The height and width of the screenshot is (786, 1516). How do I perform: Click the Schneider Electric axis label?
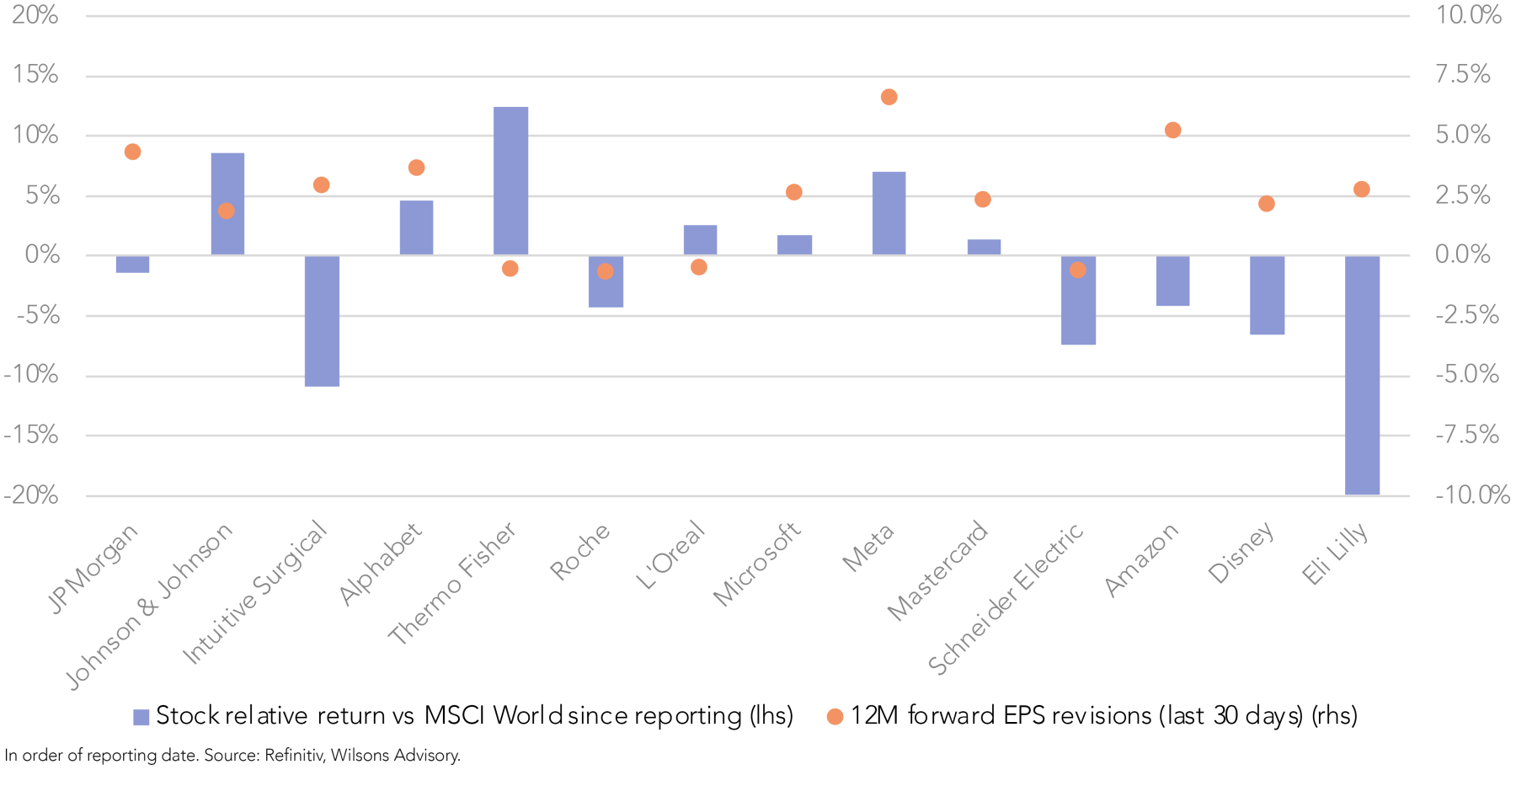(x=1006, y=599)
